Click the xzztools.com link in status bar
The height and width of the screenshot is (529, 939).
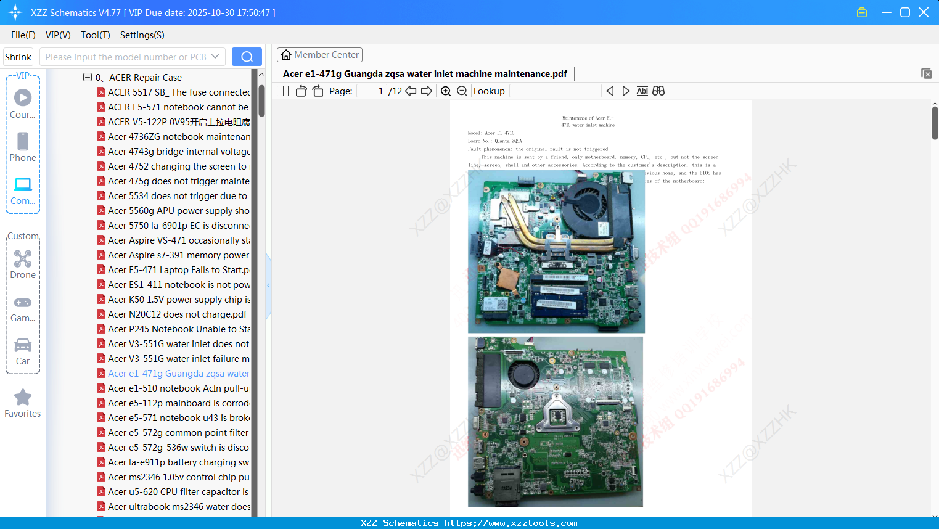coord(511,523)
